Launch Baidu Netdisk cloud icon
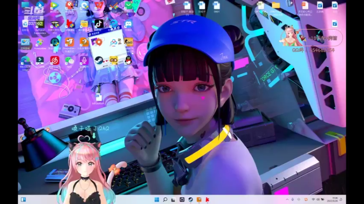 [113, 42]
